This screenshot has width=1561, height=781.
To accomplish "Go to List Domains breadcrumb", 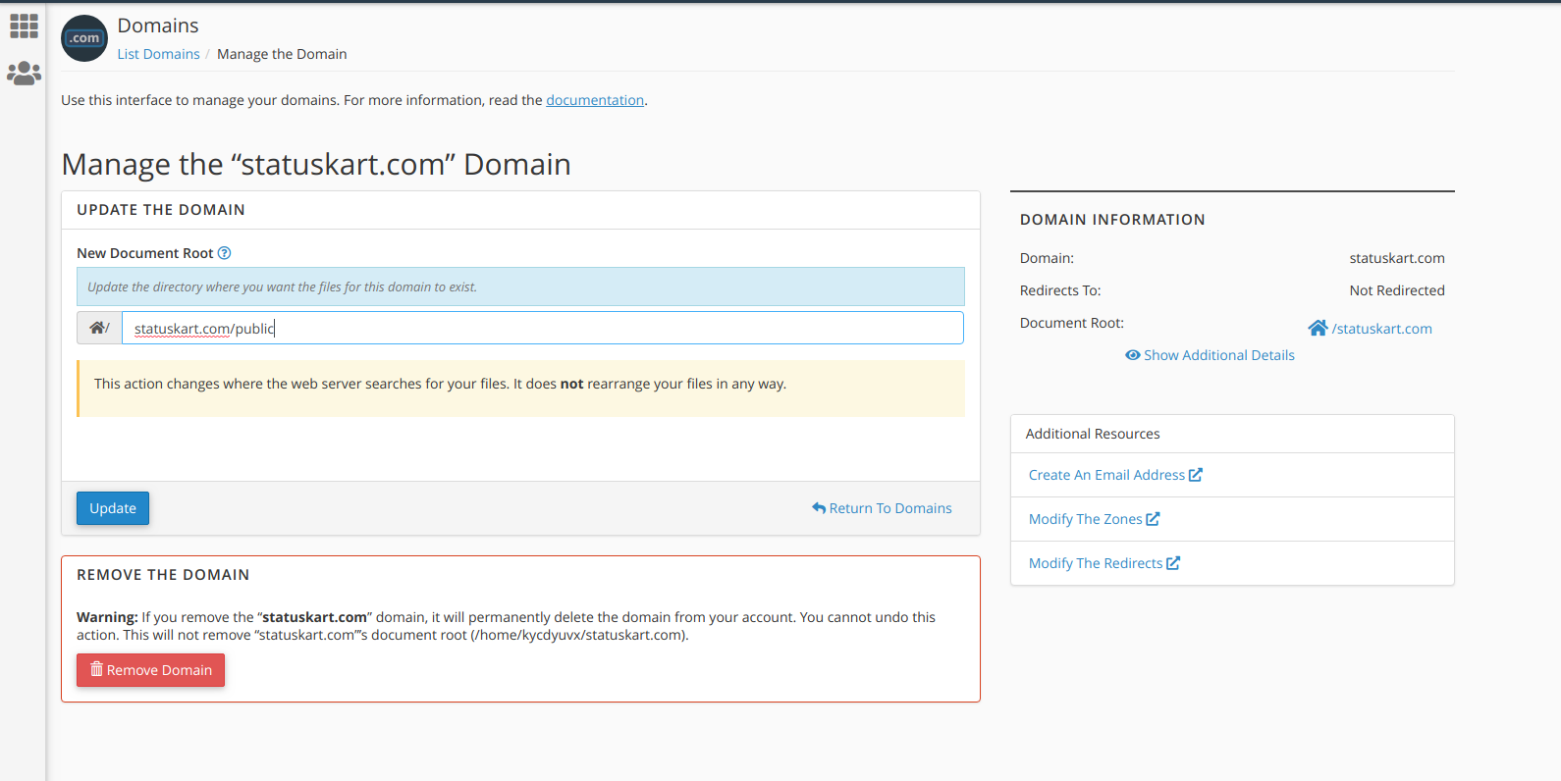I will click(158, 54).
